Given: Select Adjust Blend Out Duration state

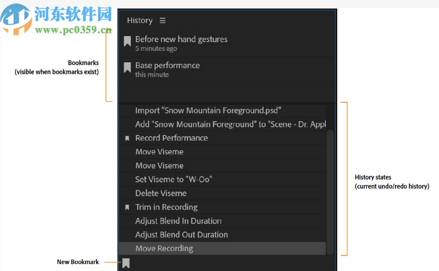Looking at the screenshot, I should (x=181, y=234).
